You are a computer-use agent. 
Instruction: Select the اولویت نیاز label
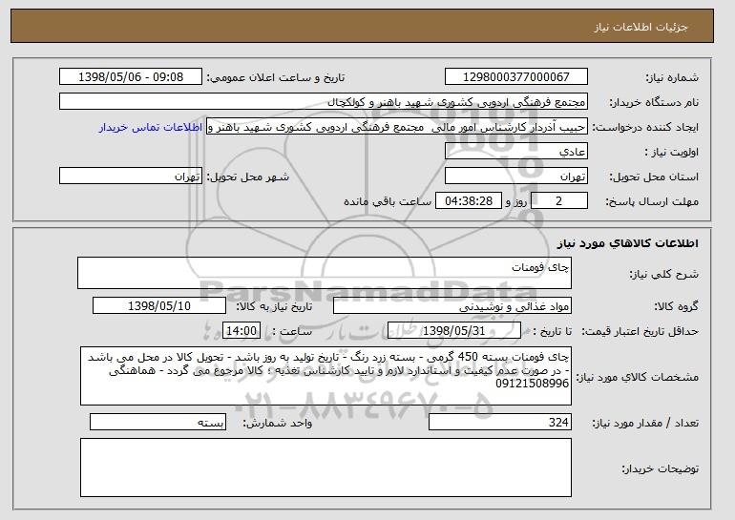671,152
